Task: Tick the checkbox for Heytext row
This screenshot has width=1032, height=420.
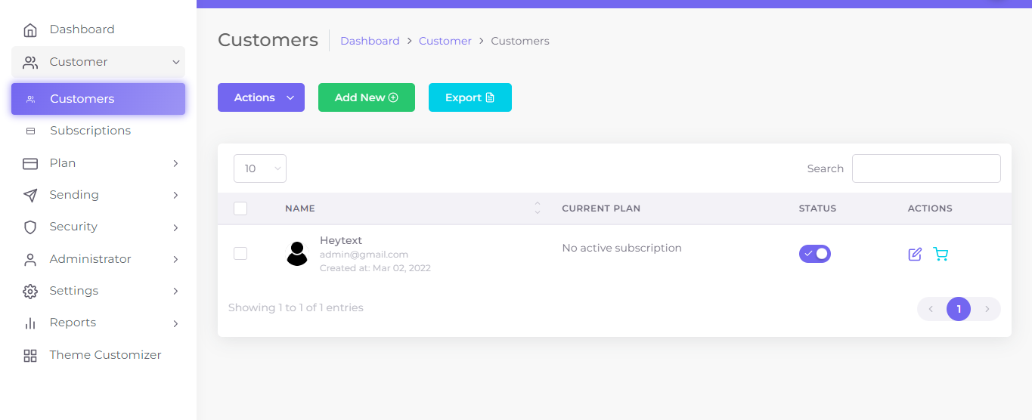Action: pyautogui.click(x=240, y=254)
